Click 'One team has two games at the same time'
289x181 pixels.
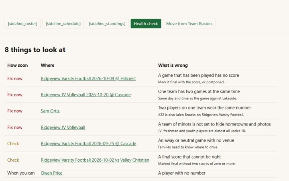[199, 92]
